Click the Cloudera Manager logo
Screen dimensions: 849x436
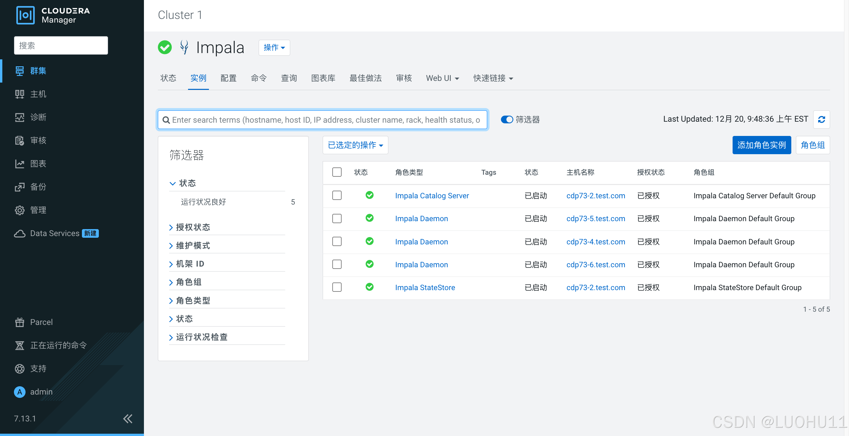click(x=25, y=15)
